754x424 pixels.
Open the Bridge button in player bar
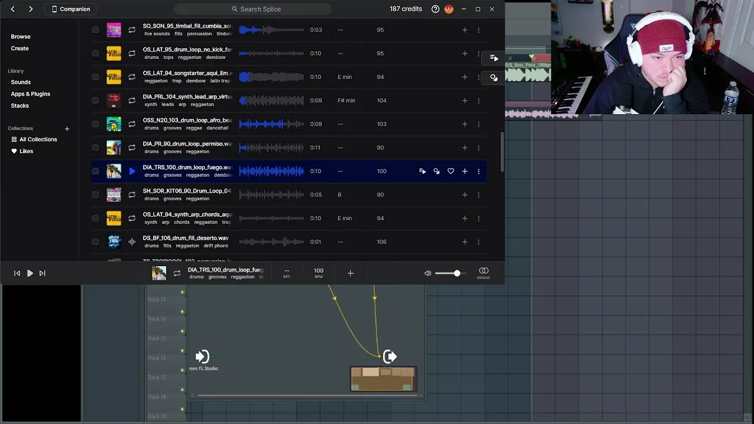(x=484, y=273)
